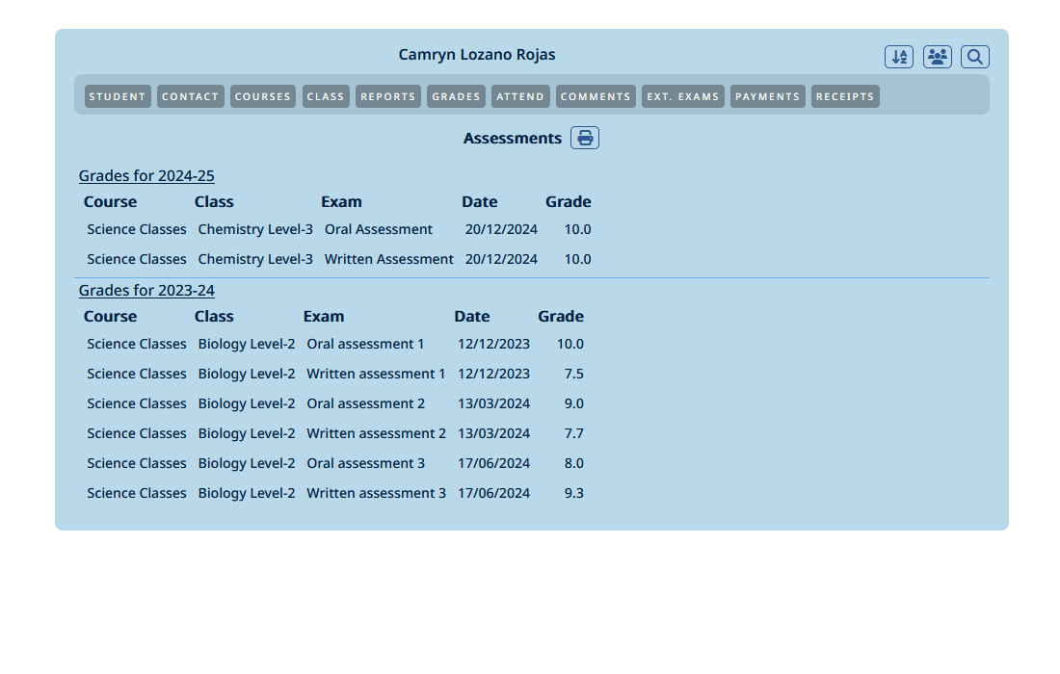Click Science Classes in the Written Assessment row
This screenshot has width=1060, height=674.
[137, 259]
